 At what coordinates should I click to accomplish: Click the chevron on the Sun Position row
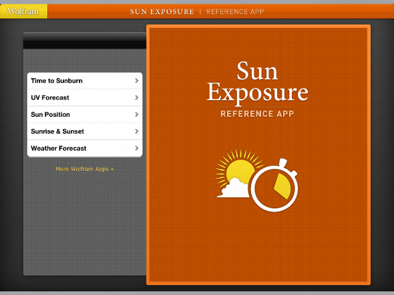tap(137, 114)
